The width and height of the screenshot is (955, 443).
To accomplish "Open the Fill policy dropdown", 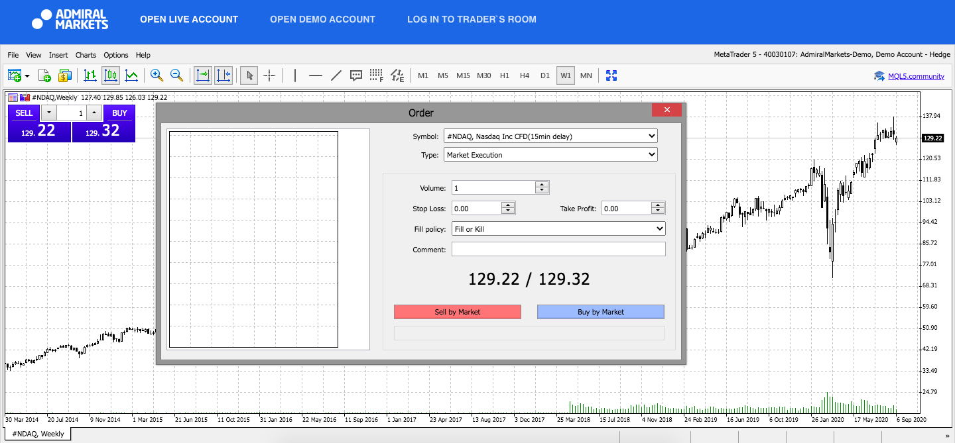I will pos(558,228).
